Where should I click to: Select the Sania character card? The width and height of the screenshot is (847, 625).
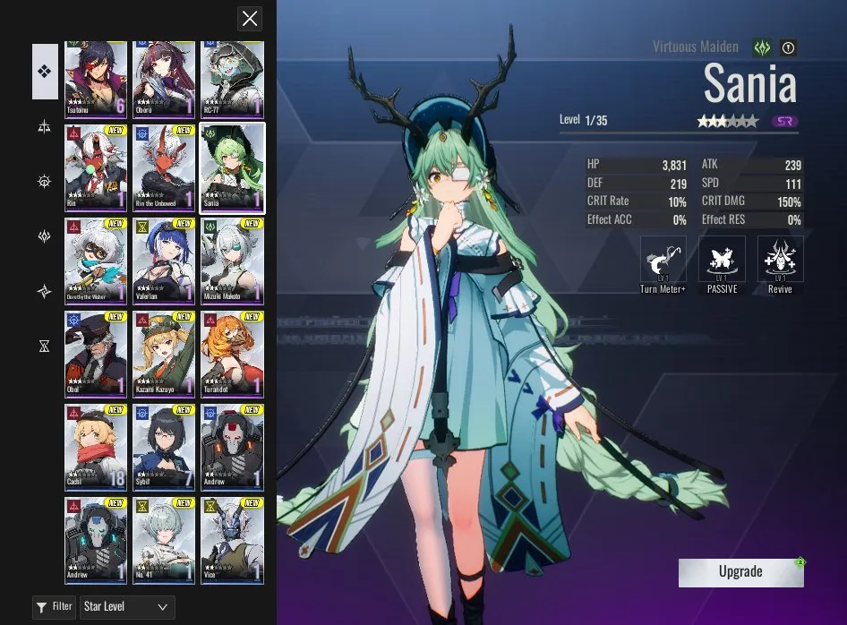232,168
